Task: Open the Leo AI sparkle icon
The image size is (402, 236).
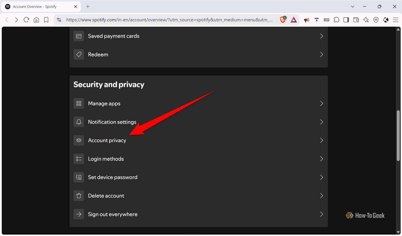Action: coord(366,20)
